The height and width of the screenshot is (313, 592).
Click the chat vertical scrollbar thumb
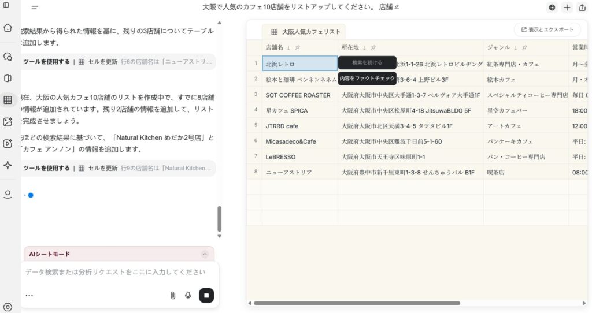click(x=219, y=219)
